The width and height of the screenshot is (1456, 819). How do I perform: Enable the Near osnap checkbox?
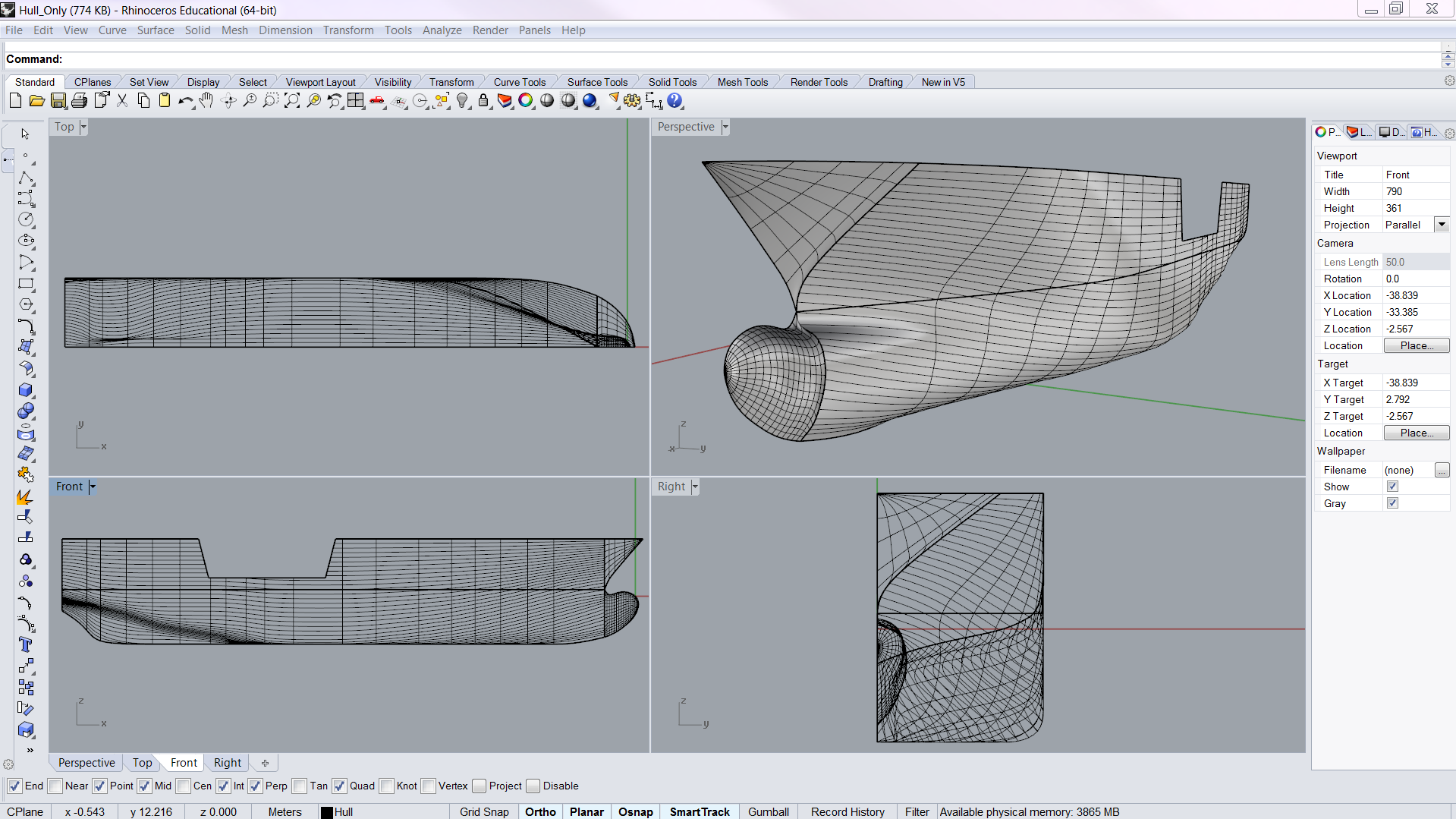click(x=56, y=786)
